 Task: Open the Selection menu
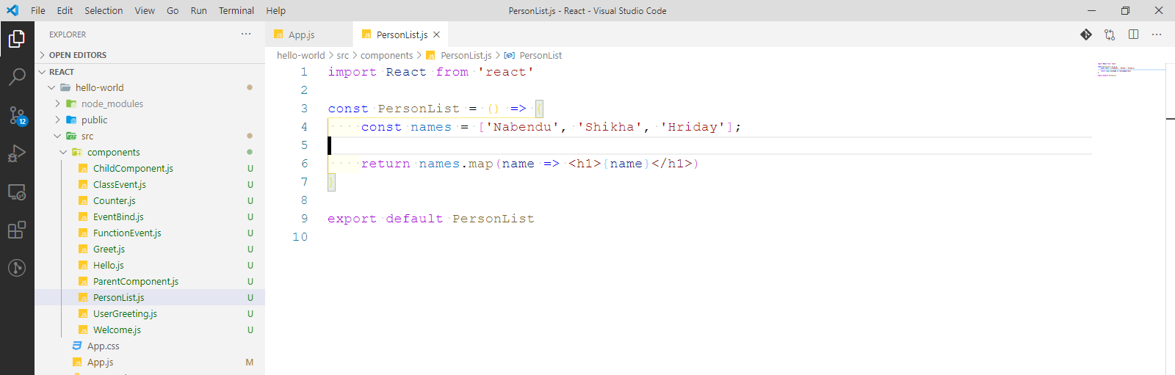click(x=104, y=10)
